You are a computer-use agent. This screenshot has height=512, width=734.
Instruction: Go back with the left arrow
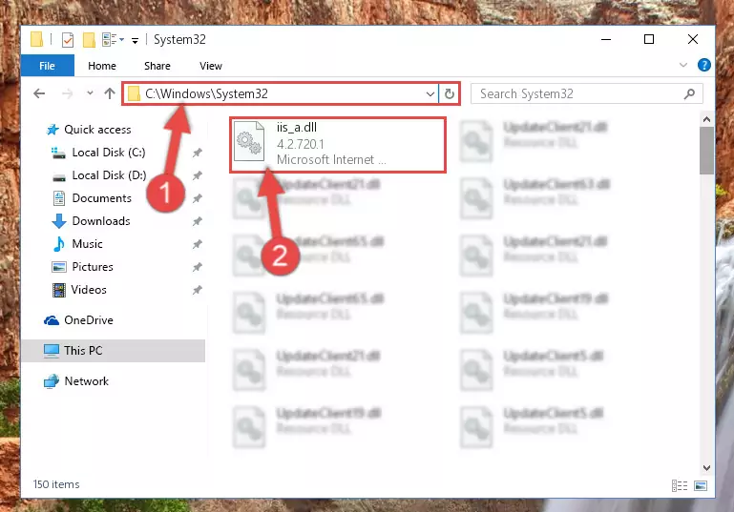click(x=39, y=94)
